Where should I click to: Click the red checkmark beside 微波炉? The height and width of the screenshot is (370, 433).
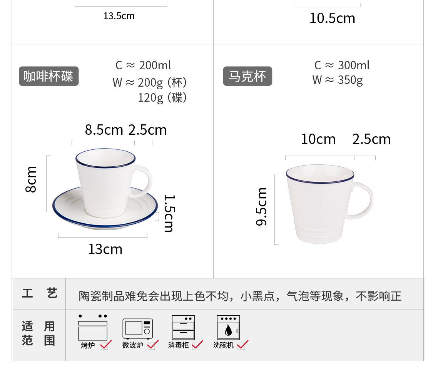153,345
